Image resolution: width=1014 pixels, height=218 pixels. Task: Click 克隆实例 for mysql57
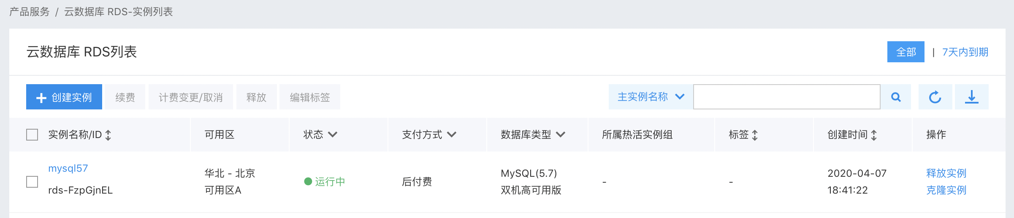(x=946, y=190)
